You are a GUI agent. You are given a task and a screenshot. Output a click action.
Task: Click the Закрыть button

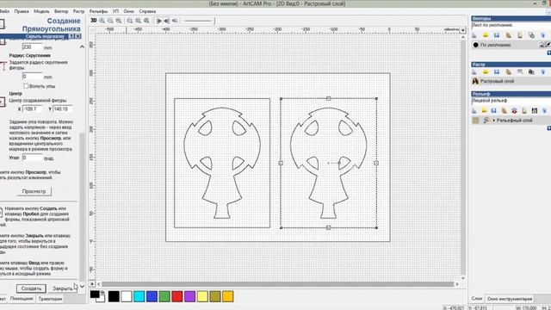(x=62, y=288)
